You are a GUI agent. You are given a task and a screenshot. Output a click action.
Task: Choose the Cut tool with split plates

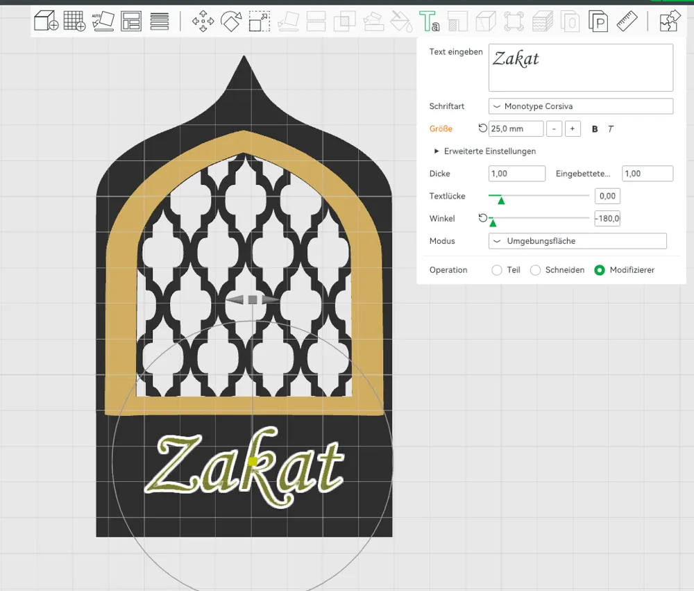pyautogui.click(x=316, y=21)
